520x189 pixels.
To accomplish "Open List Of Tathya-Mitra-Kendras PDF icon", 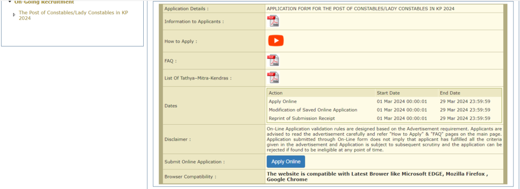I will point(273,78).
